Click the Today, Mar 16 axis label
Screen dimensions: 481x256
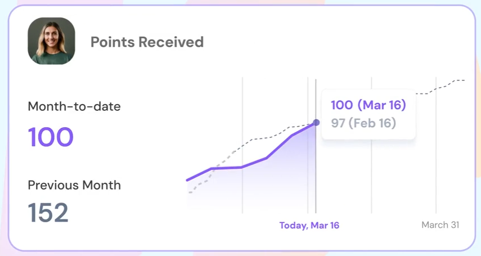309,226
